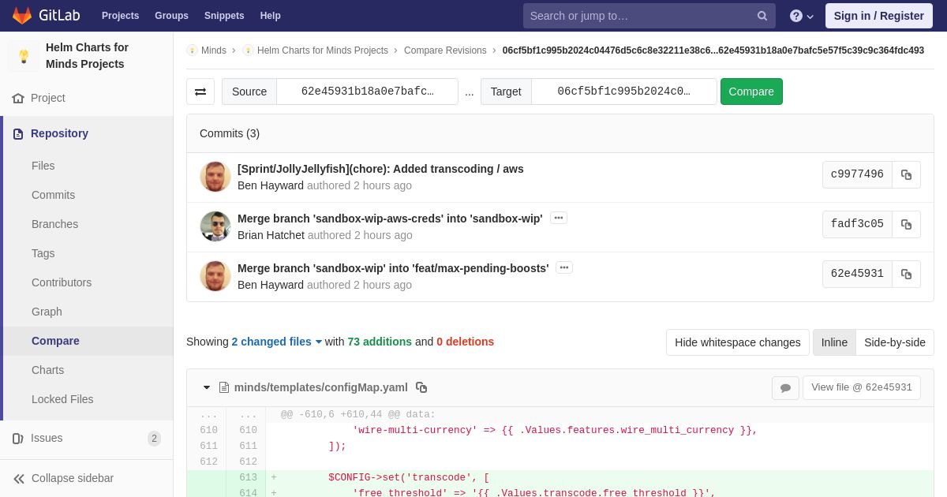
Task: Open the Source revision dropdown
Action: [x=367, y=92]
